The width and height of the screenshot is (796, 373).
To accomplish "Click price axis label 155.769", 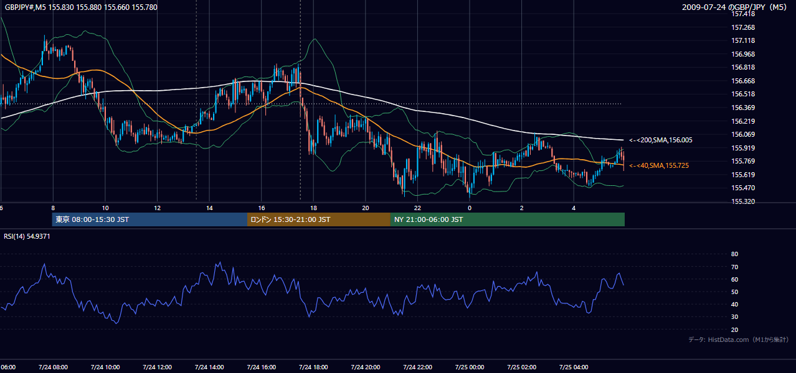I will 742,161.
